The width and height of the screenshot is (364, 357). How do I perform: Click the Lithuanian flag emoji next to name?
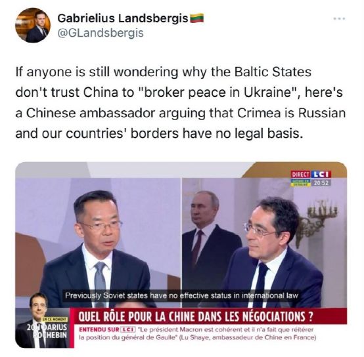pyautogui.click(x=197, y=18)
